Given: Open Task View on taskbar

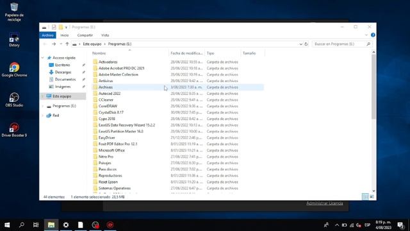Looking at the screenshot, I should [x=36, y=225].
